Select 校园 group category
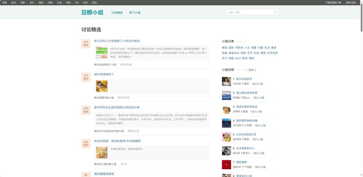Image resolution: width=363 pixels, height=177 pixels. click(x=231, y=59)
